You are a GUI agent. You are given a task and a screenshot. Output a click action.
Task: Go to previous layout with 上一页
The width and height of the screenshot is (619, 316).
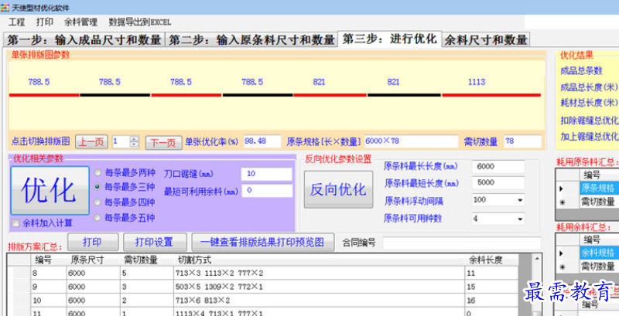coord(91,142)
